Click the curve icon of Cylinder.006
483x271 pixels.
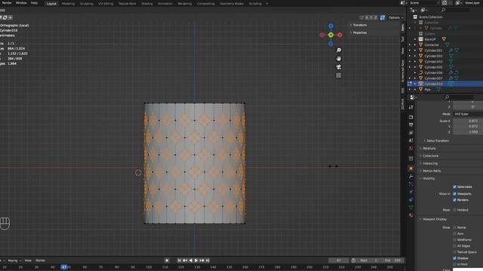(x=421, y=73)
